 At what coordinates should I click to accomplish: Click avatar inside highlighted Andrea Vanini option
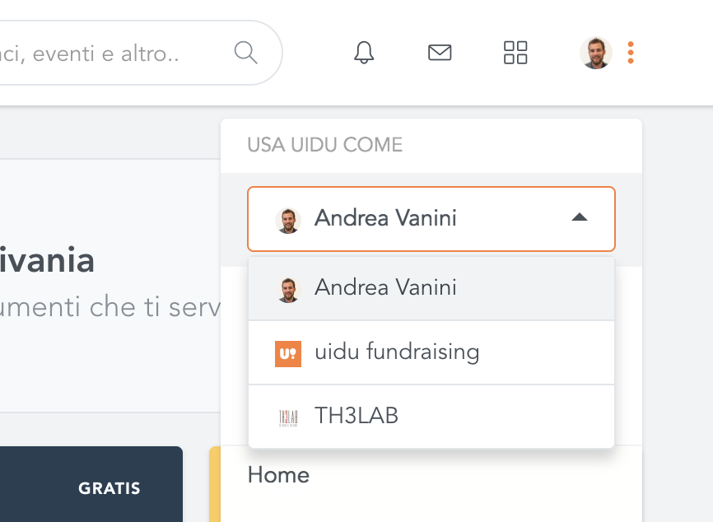288,289
